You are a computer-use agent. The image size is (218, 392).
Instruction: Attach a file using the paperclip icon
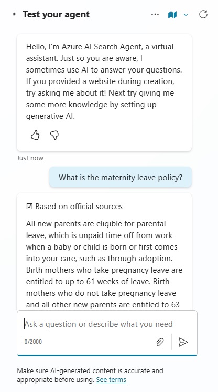pos(160,342)
